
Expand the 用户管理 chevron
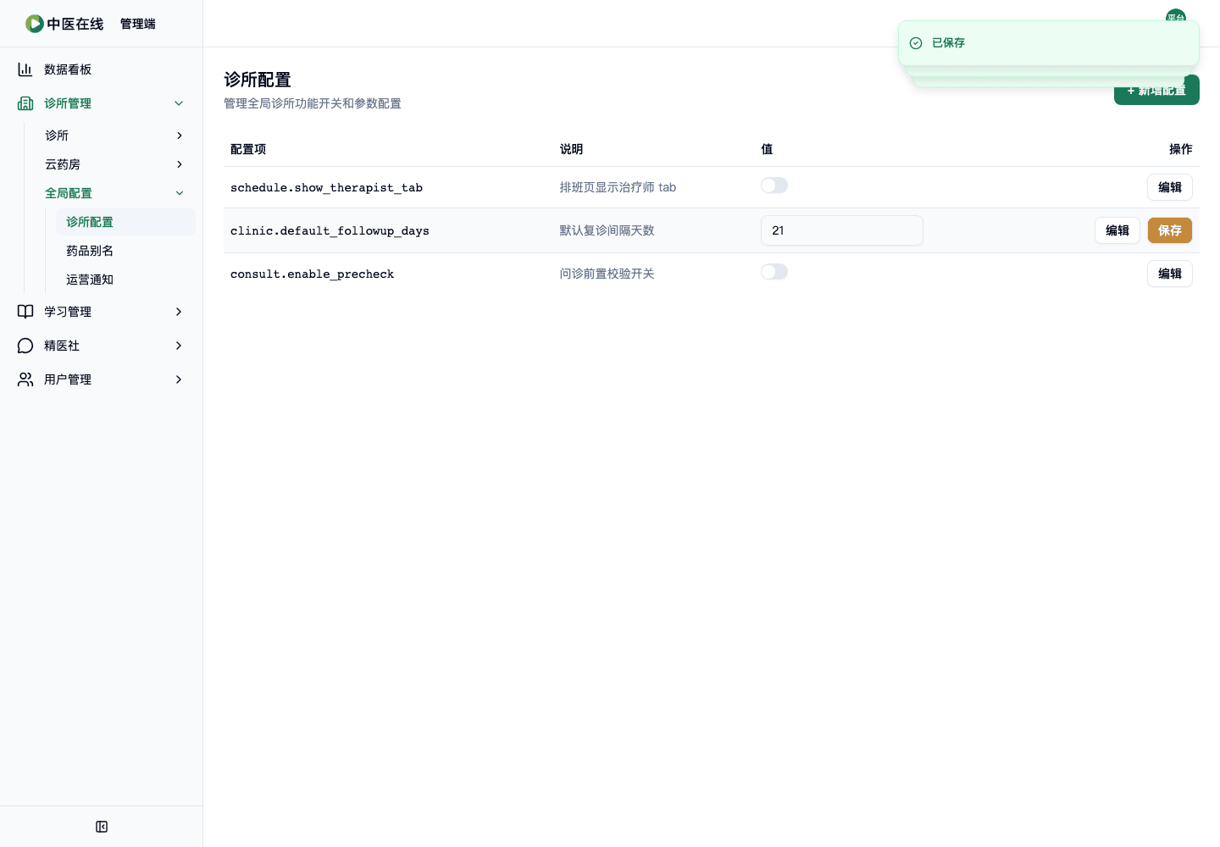click(x=179, y=379)
